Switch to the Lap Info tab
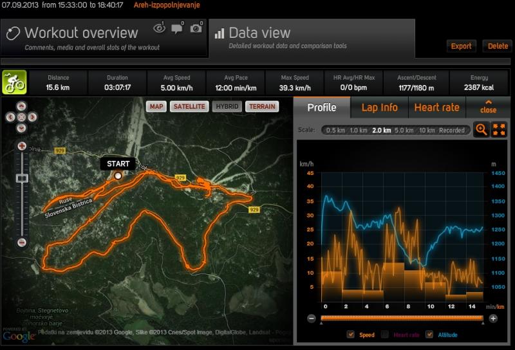 [x=379, y=107]
